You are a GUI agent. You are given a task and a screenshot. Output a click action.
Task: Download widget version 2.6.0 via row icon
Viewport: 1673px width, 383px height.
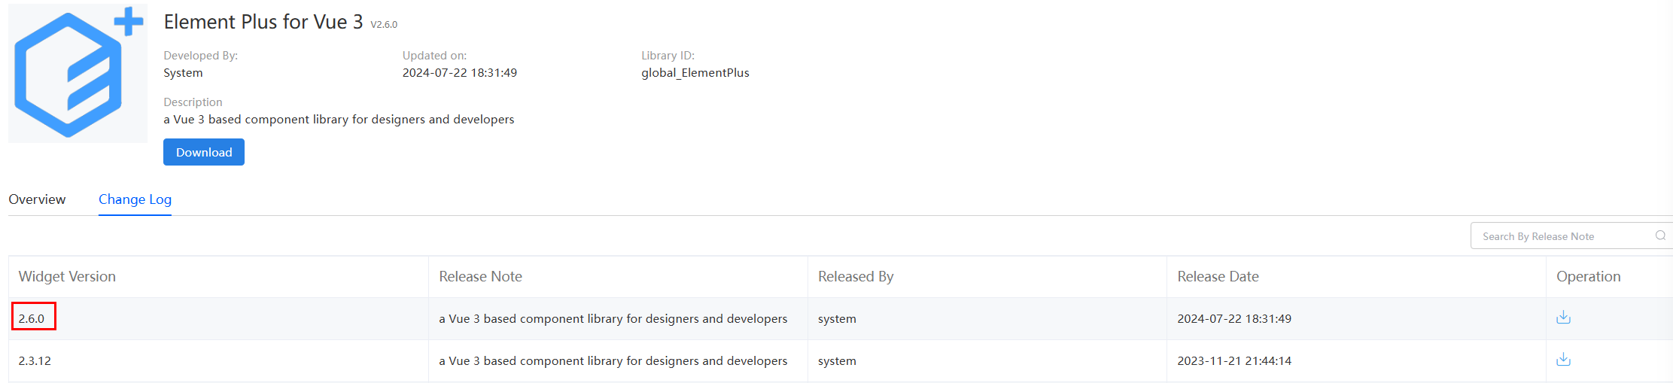(1563, 318)
